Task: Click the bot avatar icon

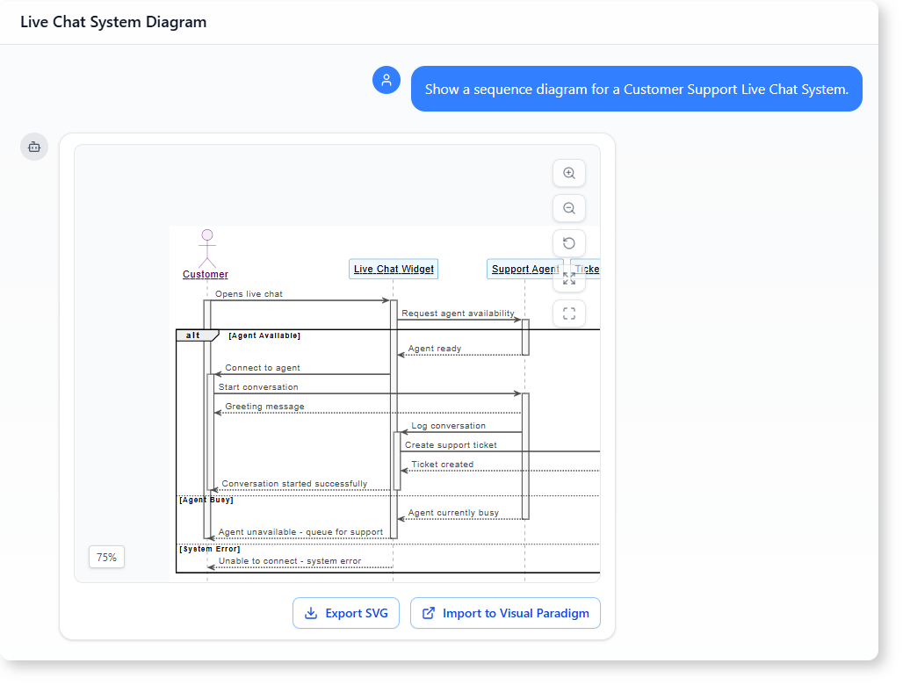Action: pos(34,147)
